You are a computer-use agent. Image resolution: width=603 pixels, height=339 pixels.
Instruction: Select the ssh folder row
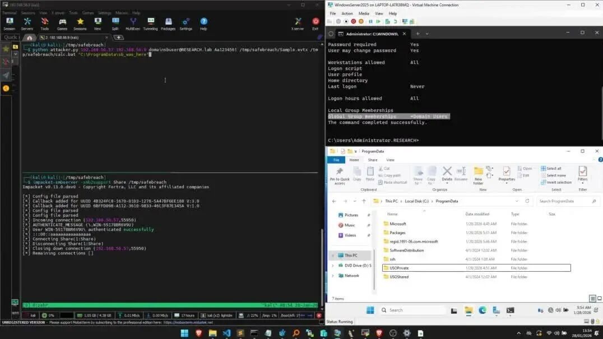pyautogui.click(x=476, y=259)
